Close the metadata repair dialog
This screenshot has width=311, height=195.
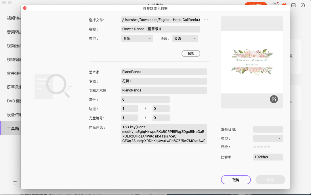pos(25,8)
